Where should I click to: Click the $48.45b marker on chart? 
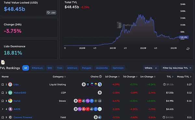point(184,37)
